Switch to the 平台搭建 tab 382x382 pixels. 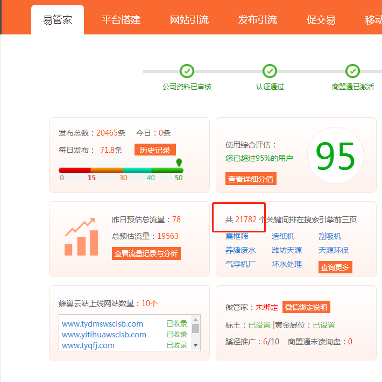(x=121, y=20)
